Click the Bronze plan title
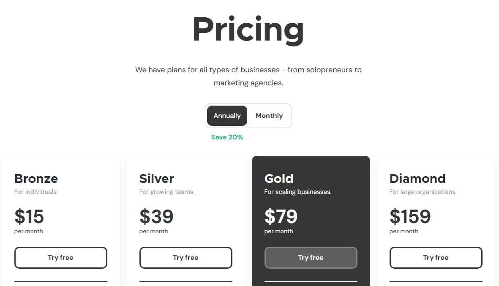Image resolution: width=499 pixels, height=286 pixels. click(36, 178)
